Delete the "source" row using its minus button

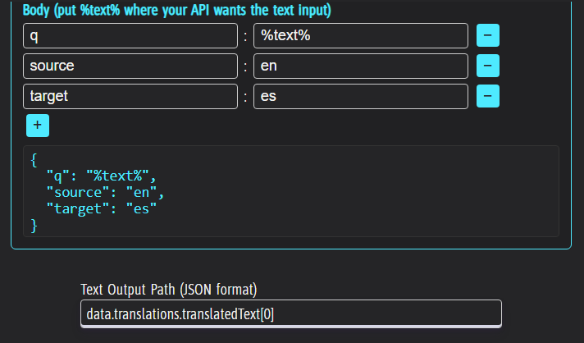pos(488,66)
